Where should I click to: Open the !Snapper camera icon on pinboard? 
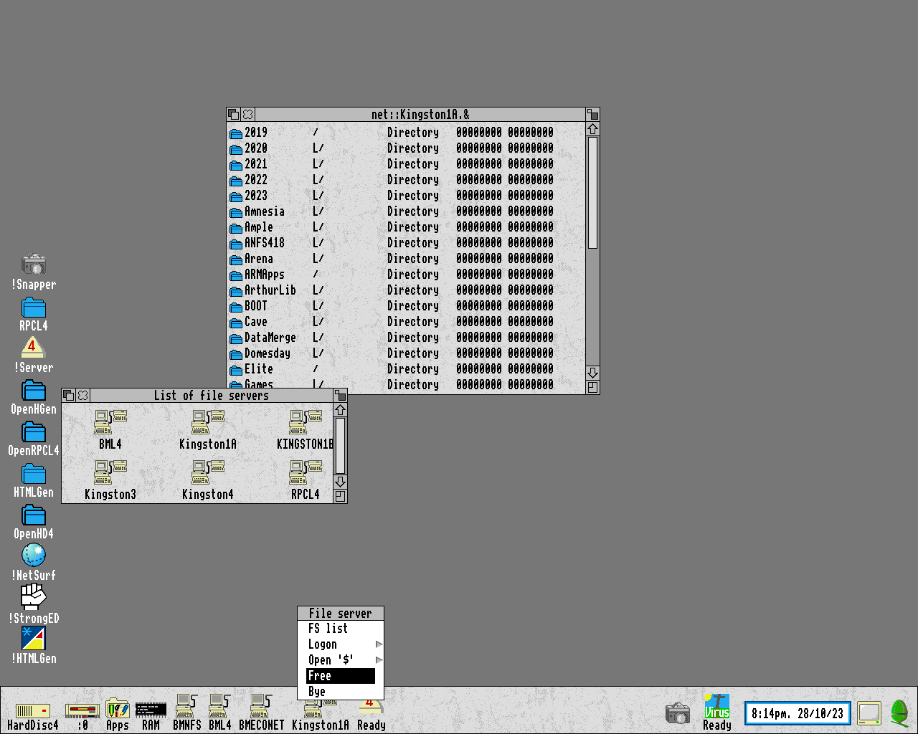[34, 264]
